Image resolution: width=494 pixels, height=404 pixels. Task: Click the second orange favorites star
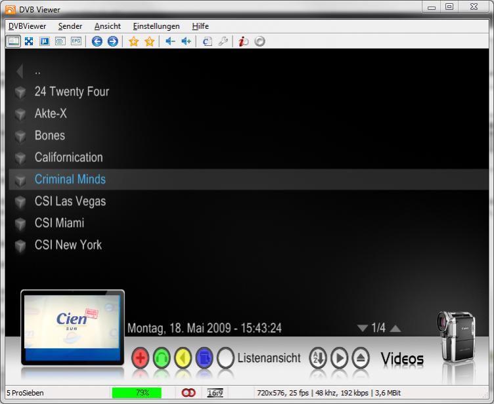pyautogui.click(x=150, y=41)
